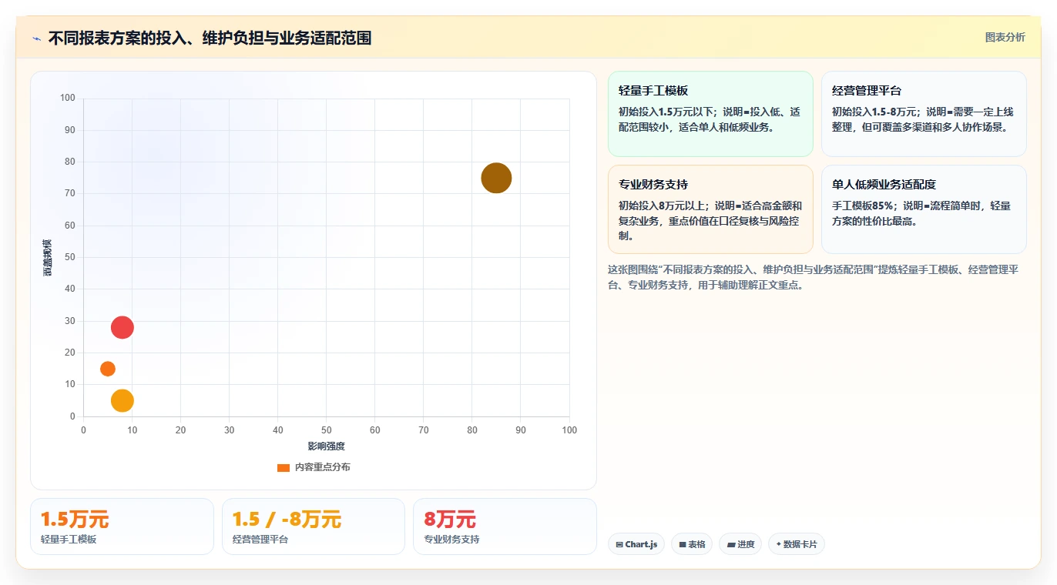Click the 覆盖规模 y-axis title

tap(47, 258)
